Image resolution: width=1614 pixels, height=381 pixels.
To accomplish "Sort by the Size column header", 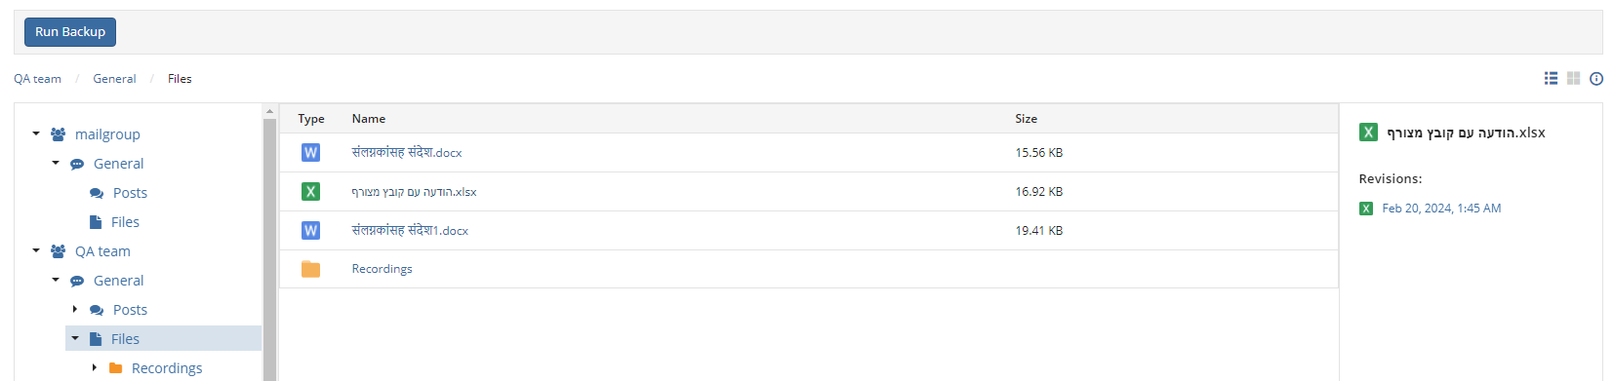I will [1026, 119].
